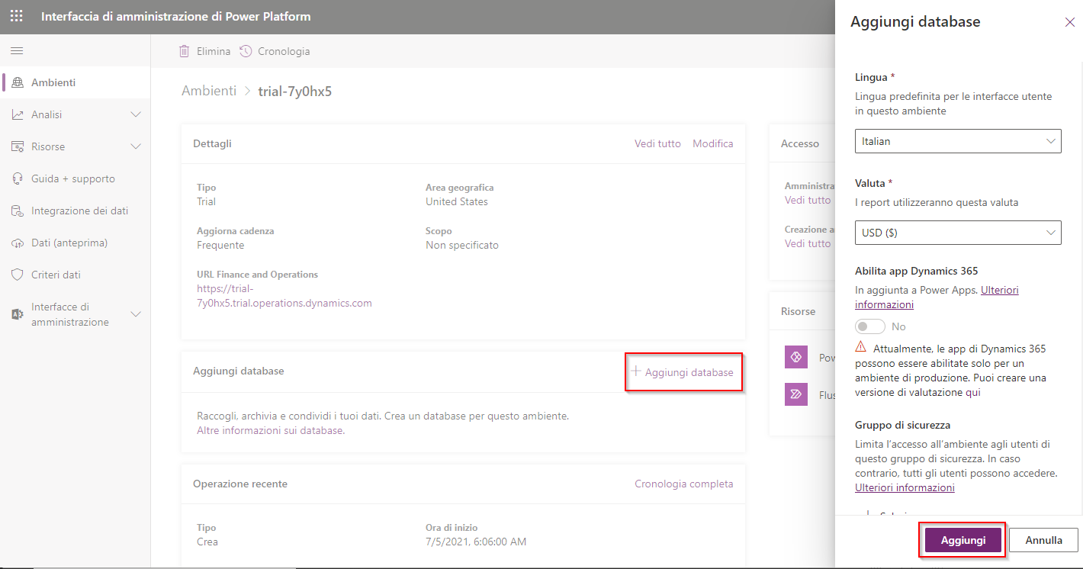Click the Power Platform admin header title
Image resolution: width=1083 pixels, height=569 pixels.
pos(176,16)
